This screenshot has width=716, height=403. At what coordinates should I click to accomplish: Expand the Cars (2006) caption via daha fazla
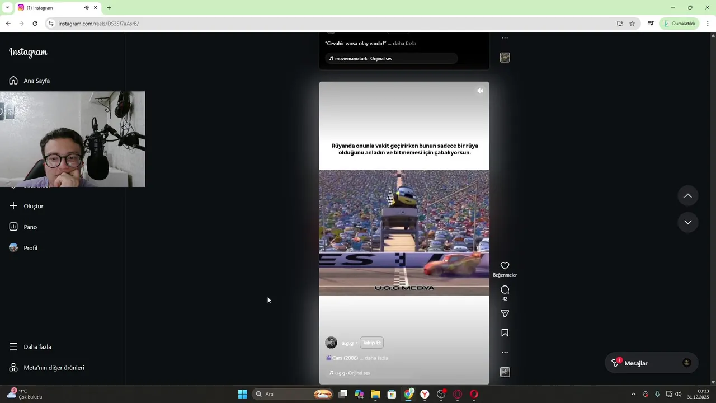(376, 358)
